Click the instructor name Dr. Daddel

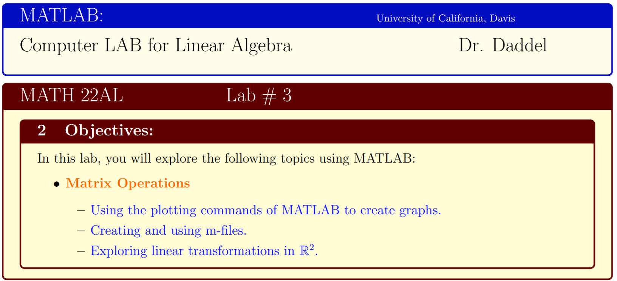pos(503,46)
